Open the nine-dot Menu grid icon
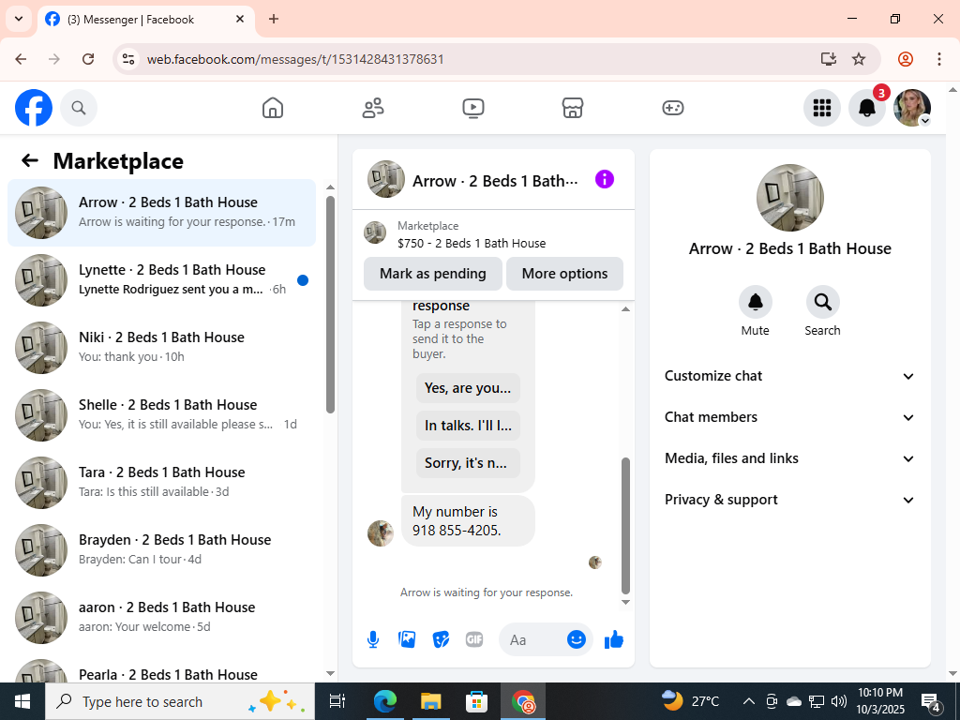Screen dimensions: 960x720 click(x=821, y=108)
